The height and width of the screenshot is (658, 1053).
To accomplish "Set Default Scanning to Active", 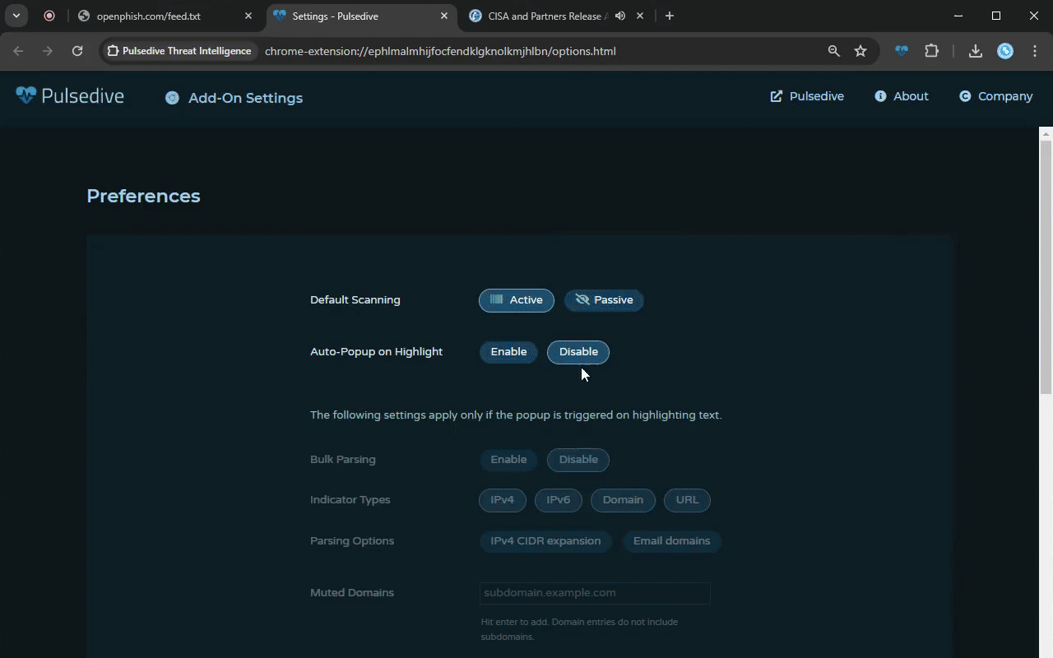I will click(x=517, y=300).
